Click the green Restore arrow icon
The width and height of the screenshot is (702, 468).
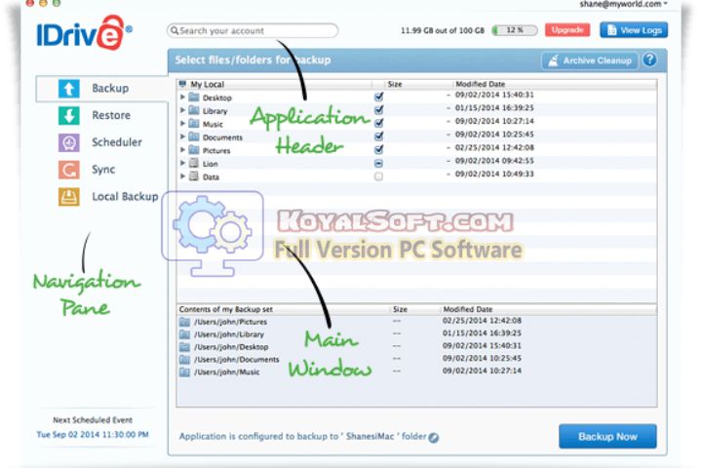[x=69, y=116]
